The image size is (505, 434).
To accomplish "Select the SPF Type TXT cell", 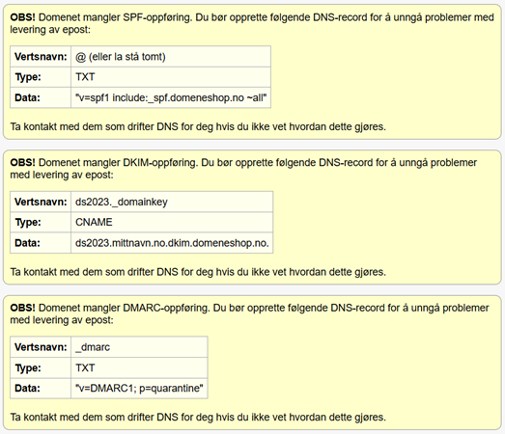I will point(171,77).
